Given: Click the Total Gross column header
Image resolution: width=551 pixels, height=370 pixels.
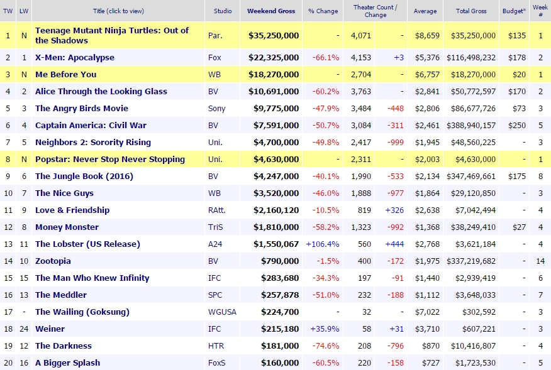Looking at the screenshot, I should tap(471, 11).
